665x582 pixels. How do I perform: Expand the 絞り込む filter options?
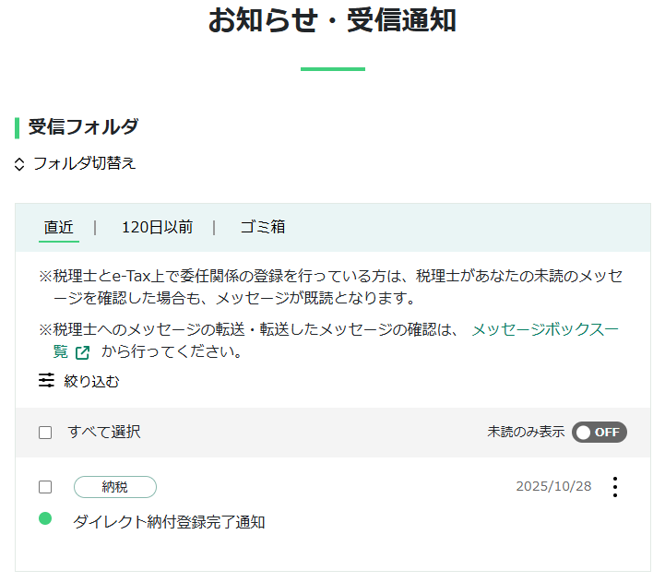[x=91, y=381]
